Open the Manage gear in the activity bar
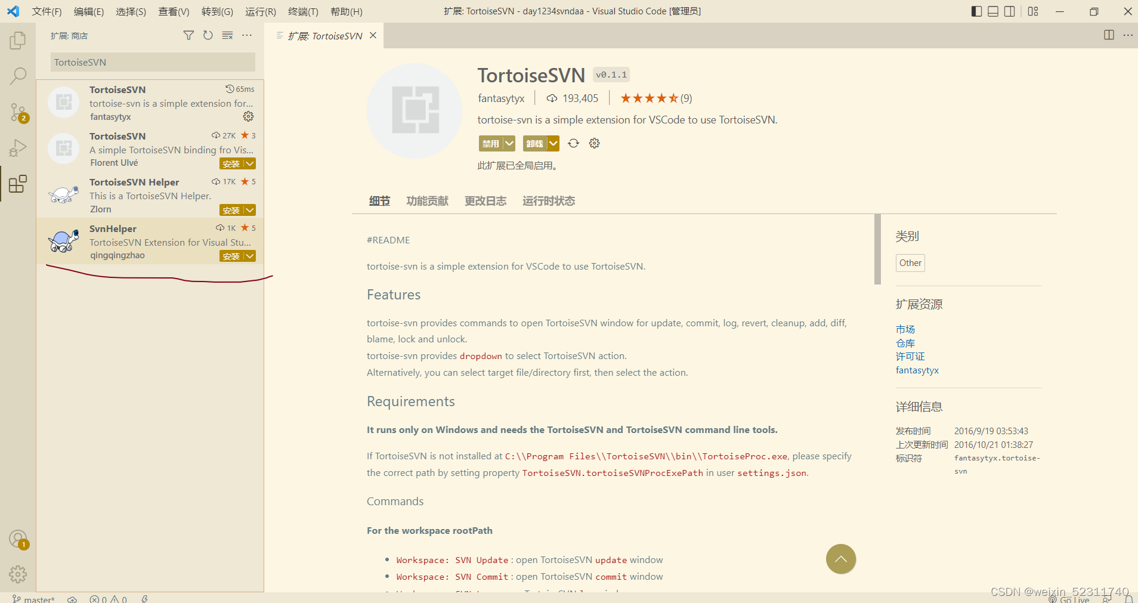This screenshot has width=1138, height=603. pos(18,574)
